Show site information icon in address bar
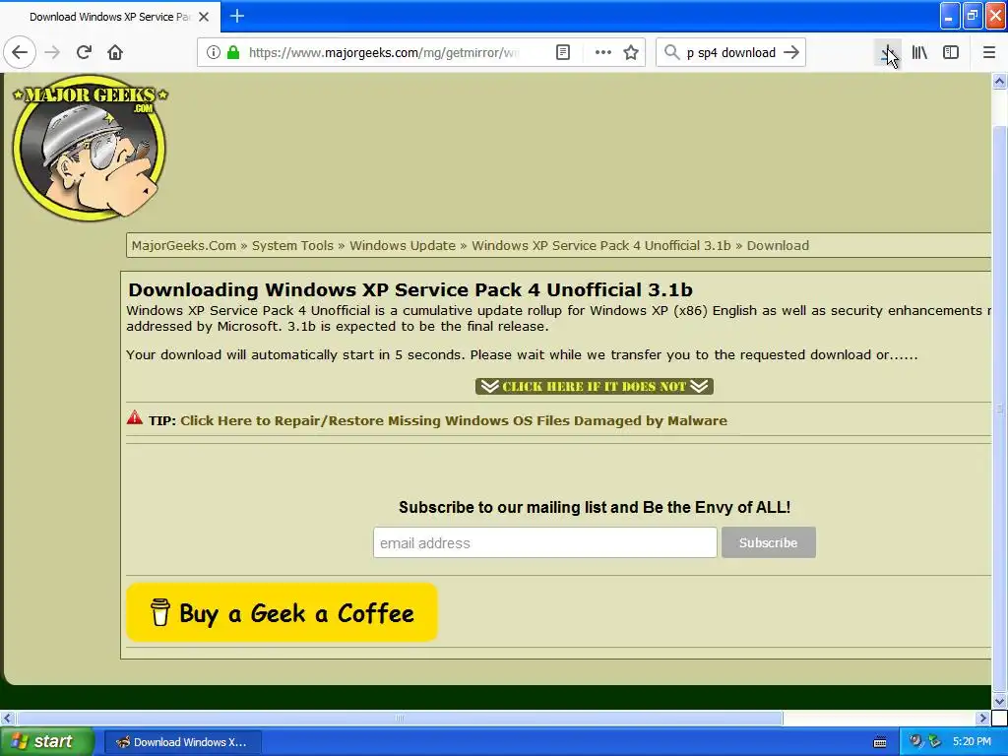1008x756 pixels. (x=214, y=52)
